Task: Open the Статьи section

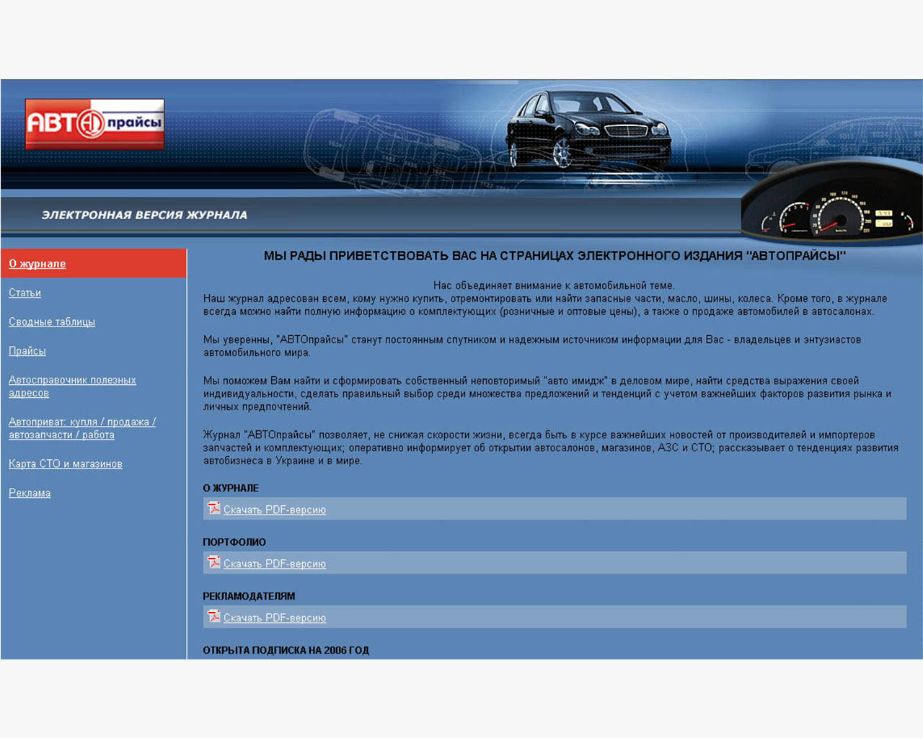Action: [25, 293]
